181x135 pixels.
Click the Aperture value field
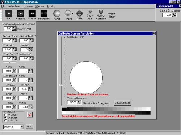[8, 40]
